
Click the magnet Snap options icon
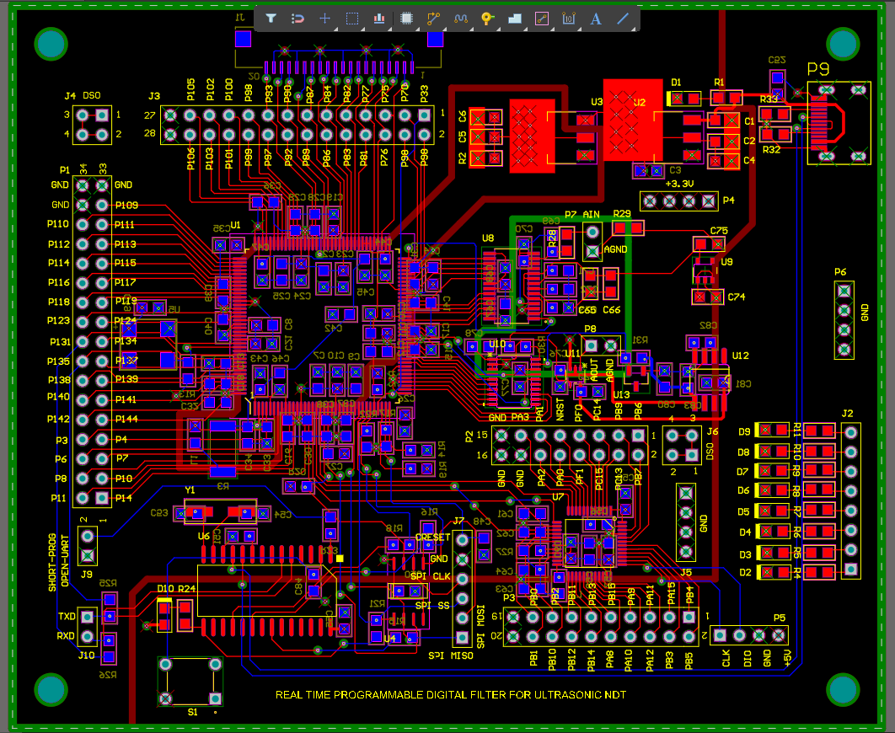pyautogui.click(x=297, y=18)
